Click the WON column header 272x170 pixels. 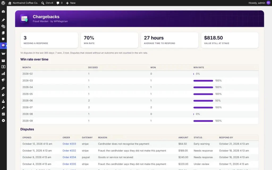[153, 67]
